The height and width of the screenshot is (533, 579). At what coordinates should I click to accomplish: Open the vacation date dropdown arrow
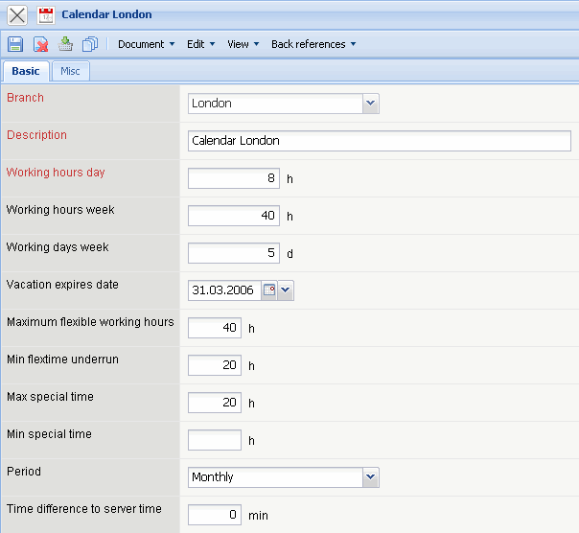click(286, 290)
